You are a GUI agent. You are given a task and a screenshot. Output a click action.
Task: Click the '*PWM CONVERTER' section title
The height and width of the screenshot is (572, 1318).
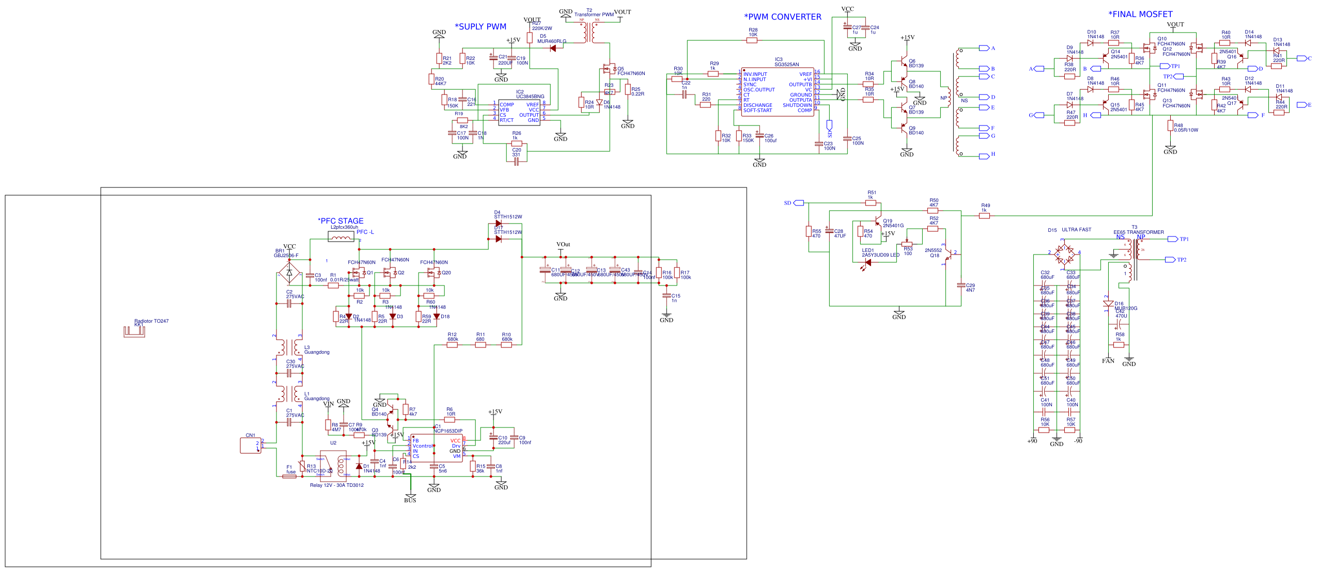tap(782, 17)
